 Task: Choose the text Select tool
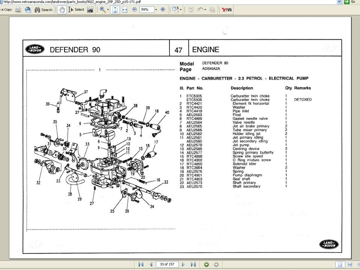[76, 10]
